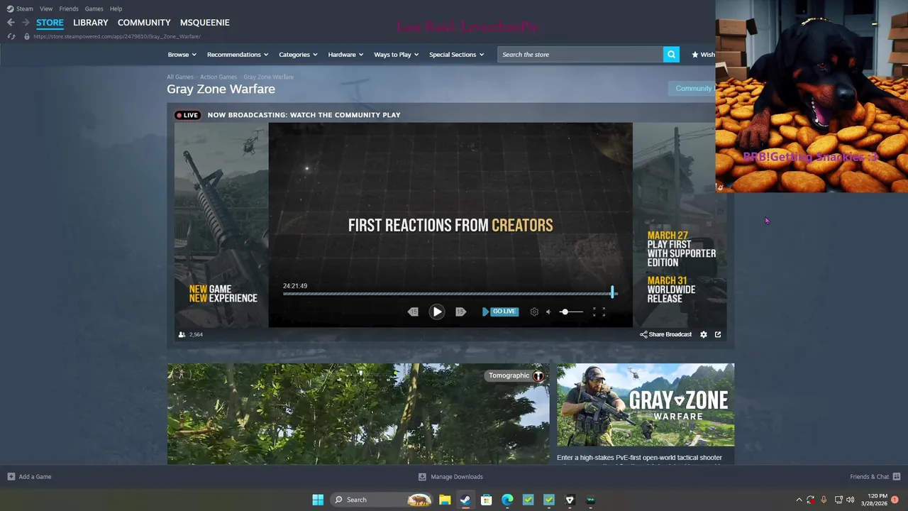
Task: Open the View menu
Action: click(x=46, y=9)
